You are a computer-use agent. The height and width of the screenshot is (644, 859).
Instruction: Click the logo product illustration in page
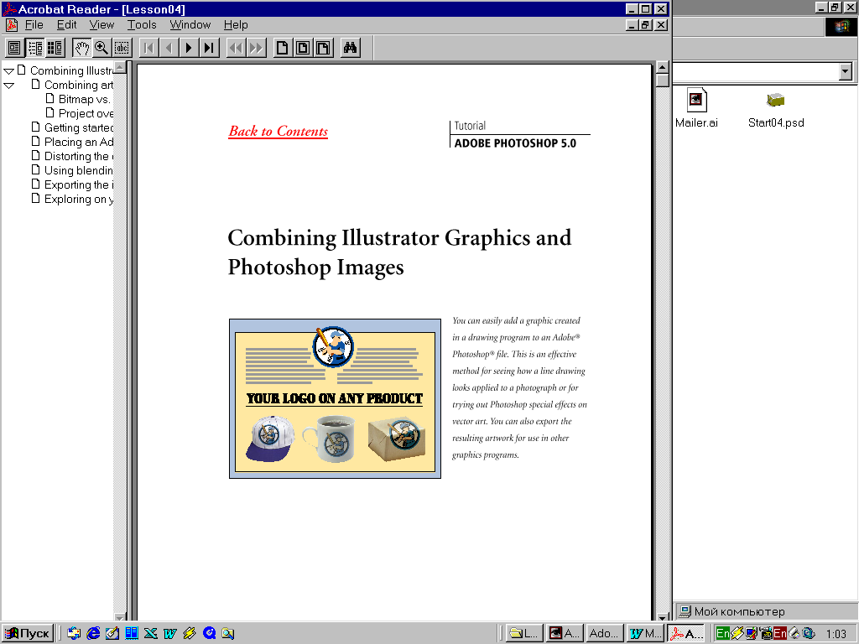[x=335, y=398]
